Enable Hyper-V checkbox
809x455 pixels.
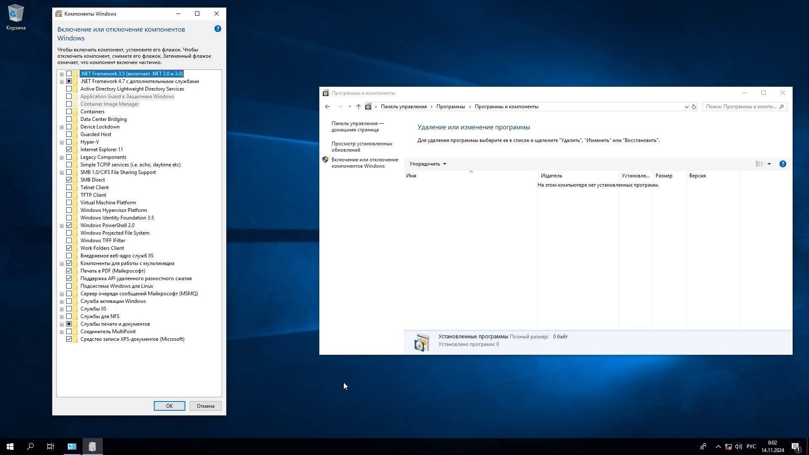(69, 142)
